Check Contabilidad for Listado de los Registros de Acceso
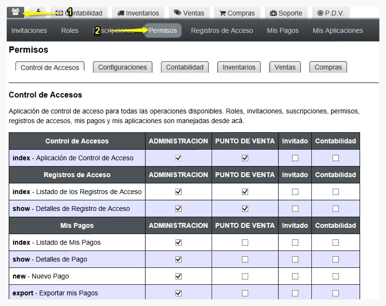Viewport: 386px width, 306px height. pyautogui.click(x=335, y=192)
